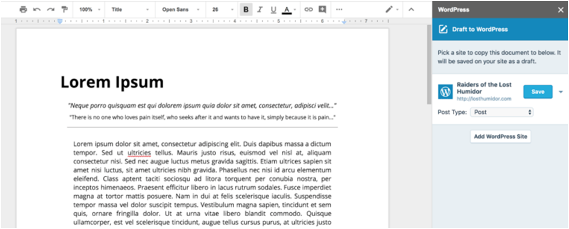Click the Print icon

23,9
